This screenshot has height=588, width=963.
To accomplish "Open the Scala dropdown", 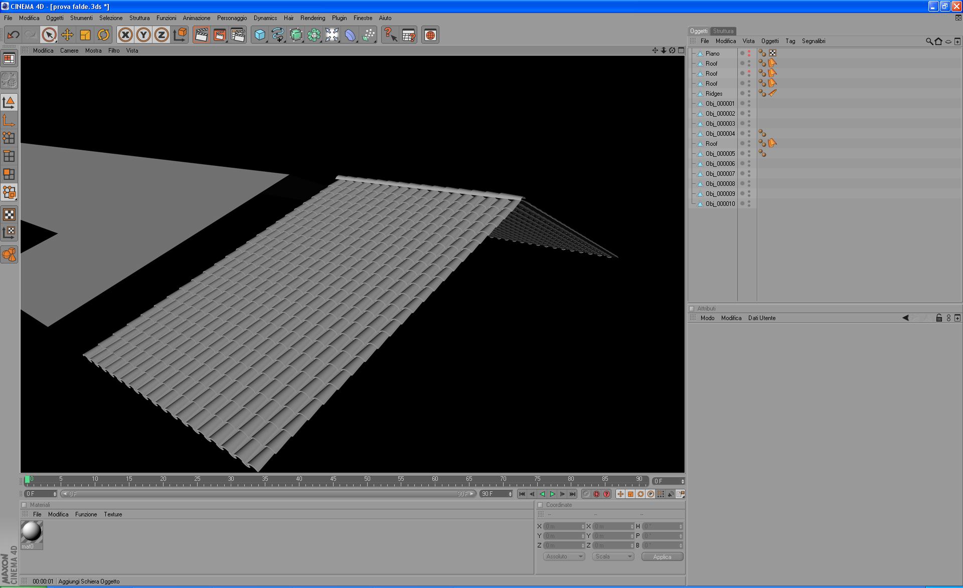I will tap(613, 556).
